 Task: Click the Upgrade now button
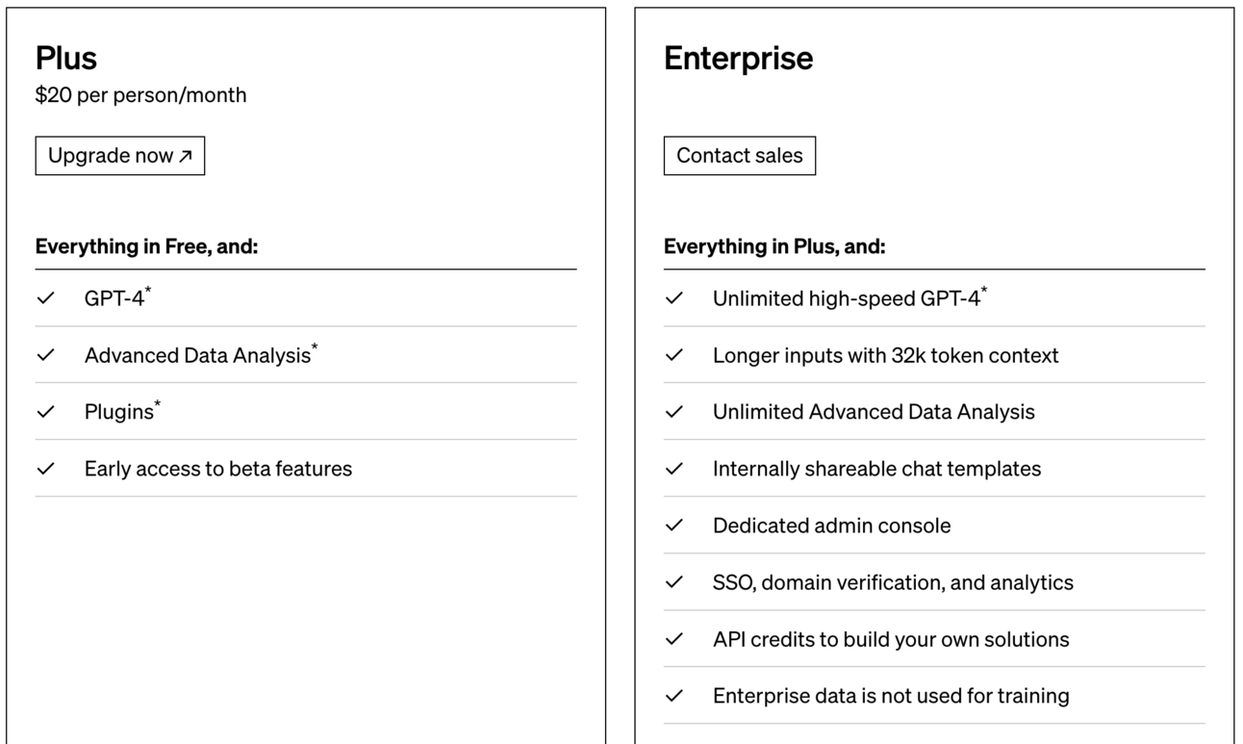(119, 156)
